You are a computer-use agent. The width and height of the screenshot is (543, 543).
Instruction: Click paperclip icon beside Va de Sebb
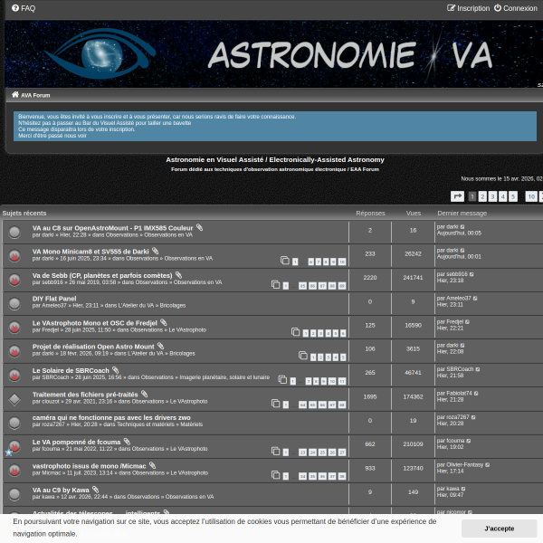click(x=178, y=274)
